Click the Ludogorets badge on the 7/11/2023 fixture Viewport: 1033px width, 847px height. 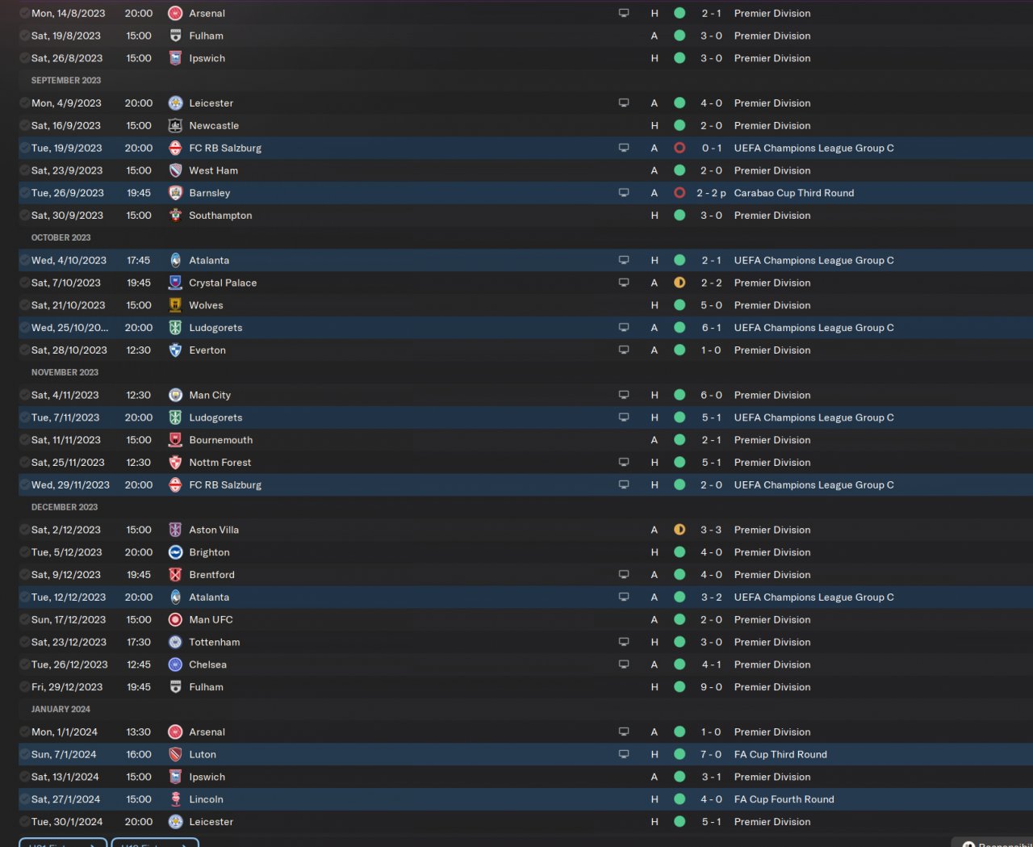[x=175, y=418]
